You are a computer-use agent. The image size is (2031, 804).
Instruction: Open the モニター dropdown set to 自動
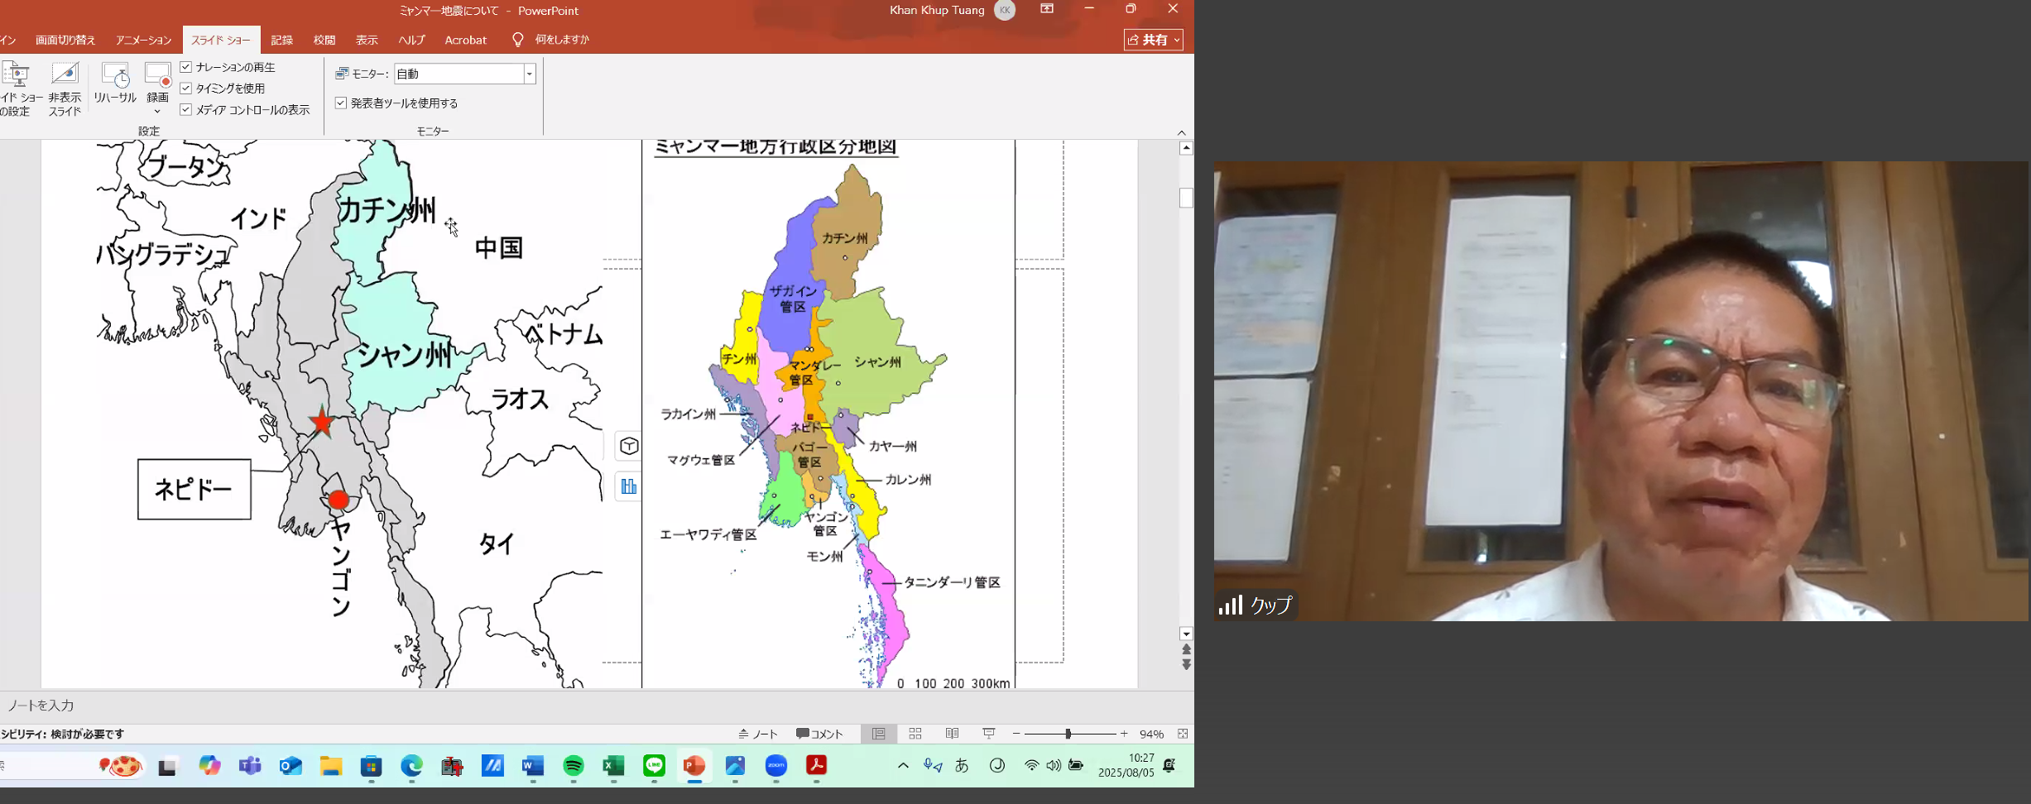pos(529,74)
